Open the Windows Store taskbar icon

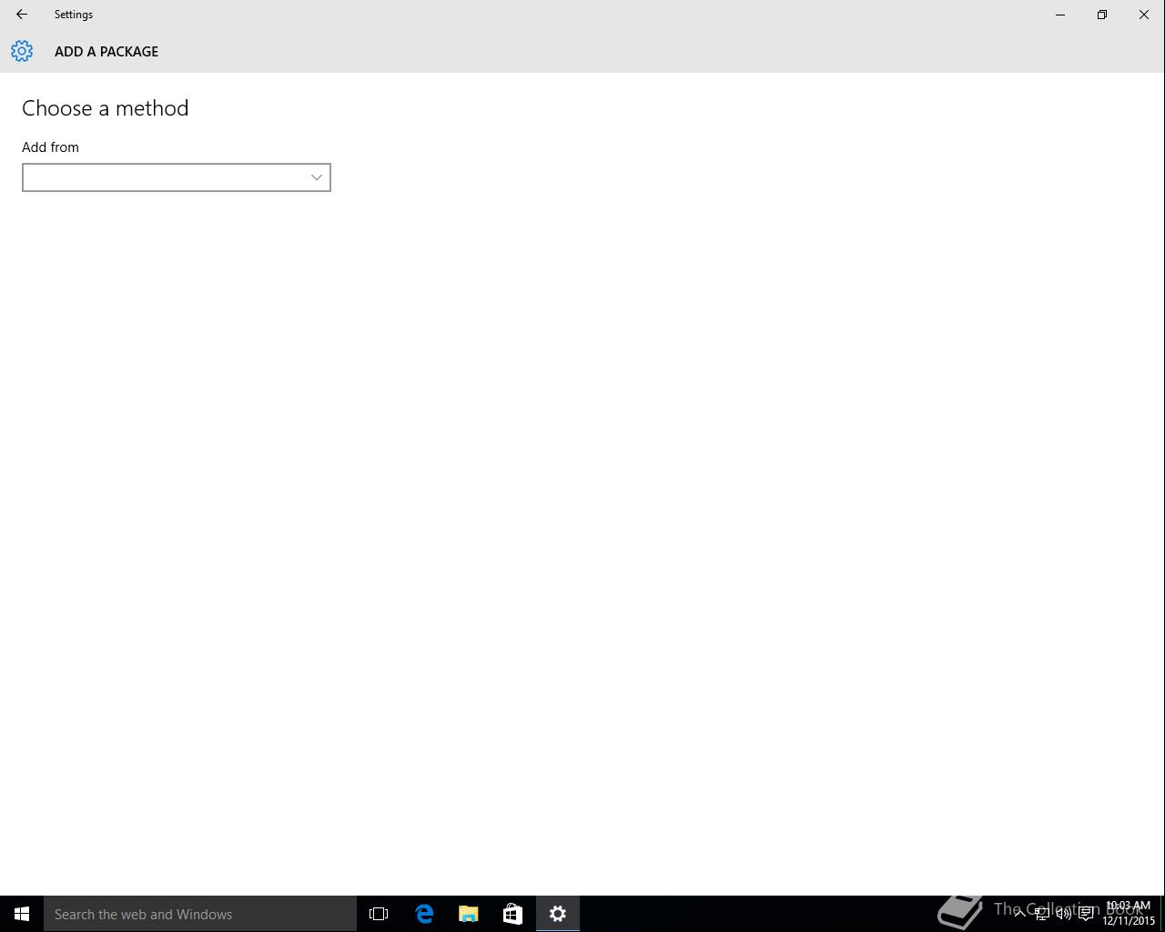click(x=512, y=914)
